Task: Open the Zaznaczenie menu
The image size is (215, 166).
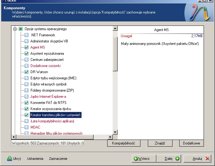Action: click(x=58, y=159)
